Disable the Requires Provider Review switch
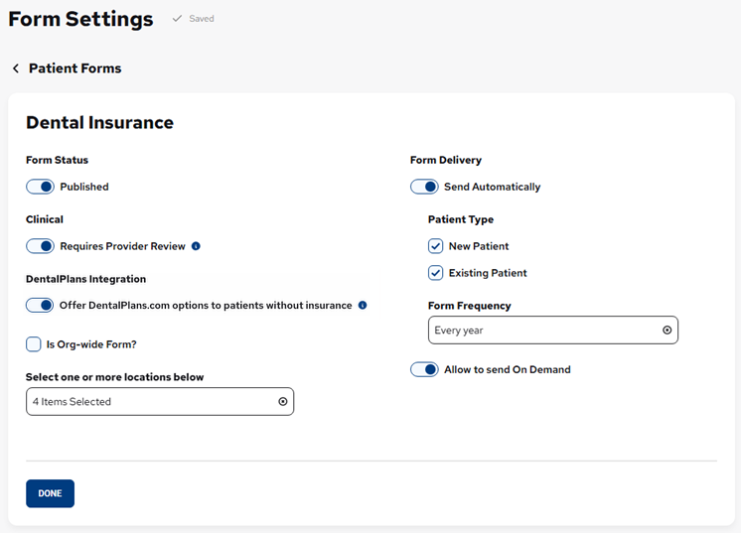741x533 pixels. 40,246
